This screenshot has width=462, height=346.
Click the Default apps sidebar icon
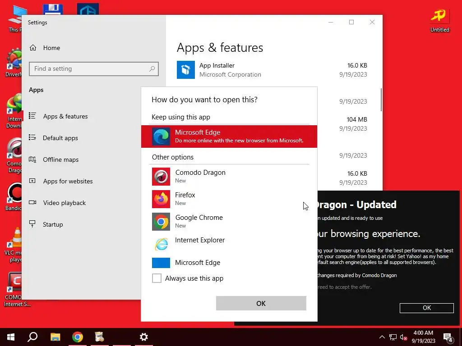[32, 137]
